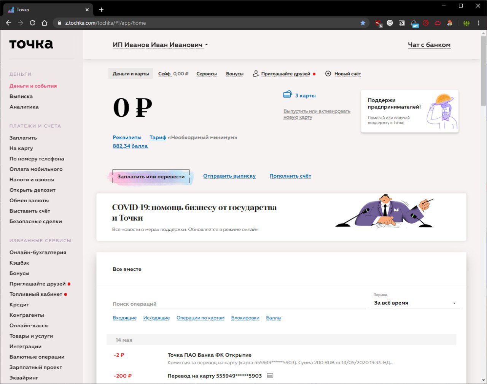Open Кэшбэк in sidebar
Image resolution: width=487 pixels, height=384 pixels.
[x=19, y=263]
